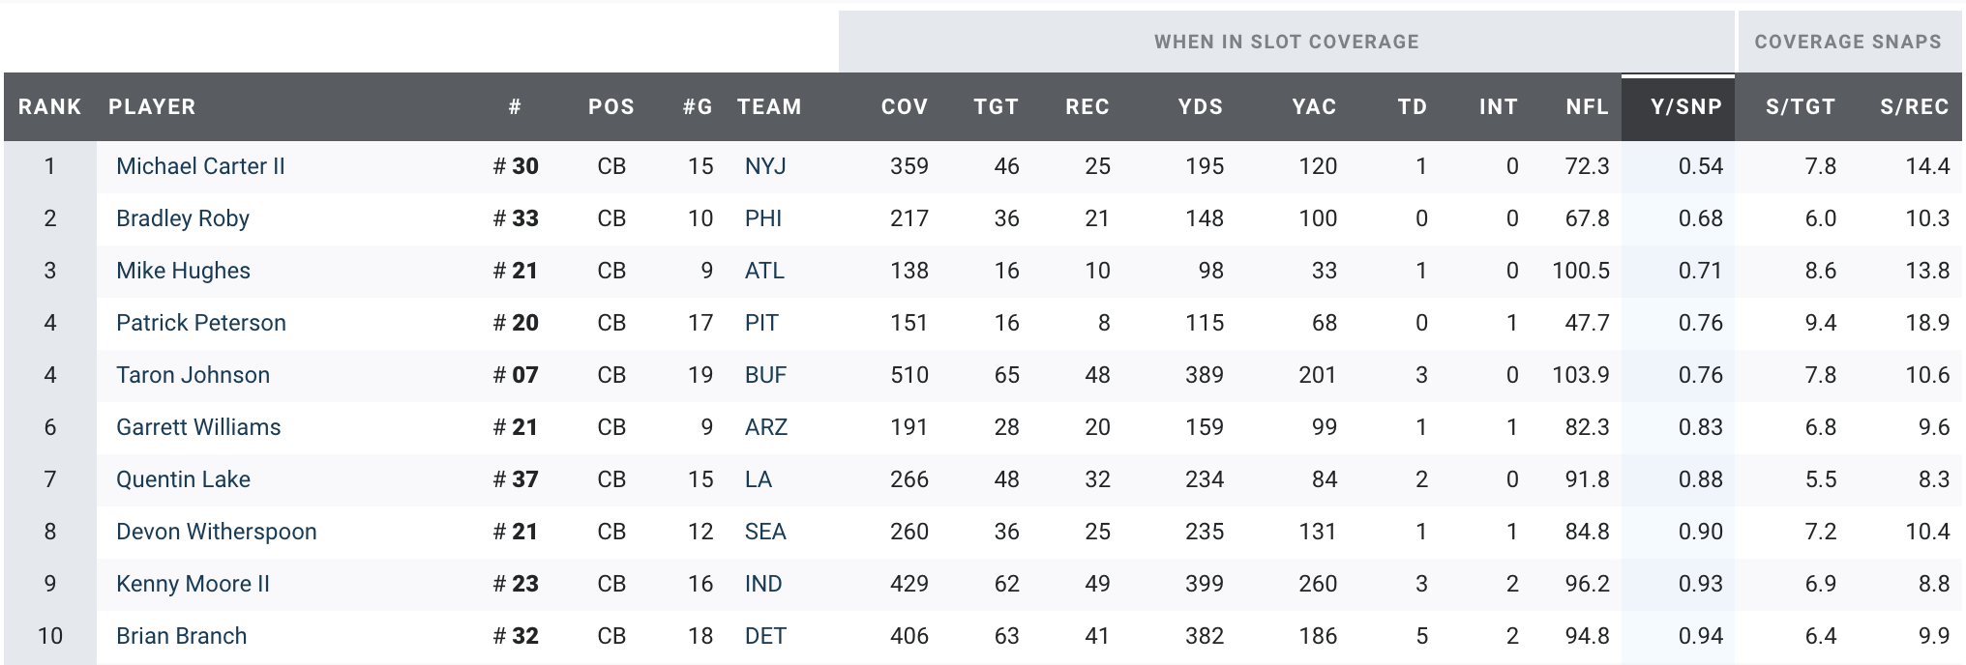Click the NYJ team link
This screenshot has height=665, width=1966.
pos(764,166)
